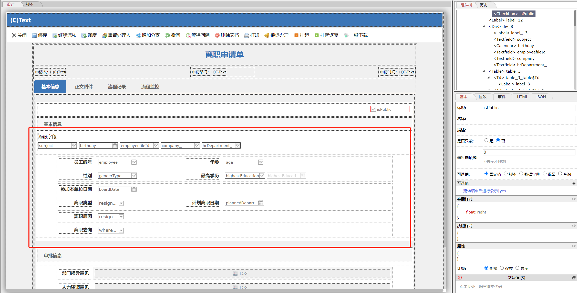This screenshot has width=577, height=293.
Task: Click the 保存 save icon
Action: (34, 36)
